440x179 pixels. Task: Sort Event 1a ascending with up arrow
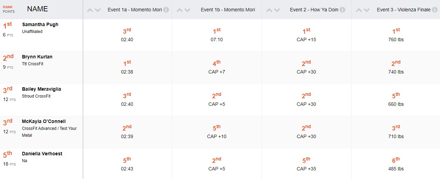click(90, 10)
